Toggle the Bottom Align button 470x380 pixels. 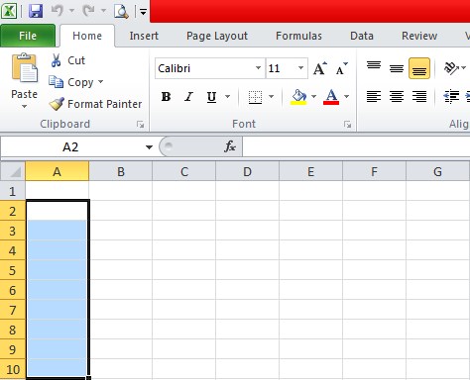pyautogui.click(x=419, y=68)
